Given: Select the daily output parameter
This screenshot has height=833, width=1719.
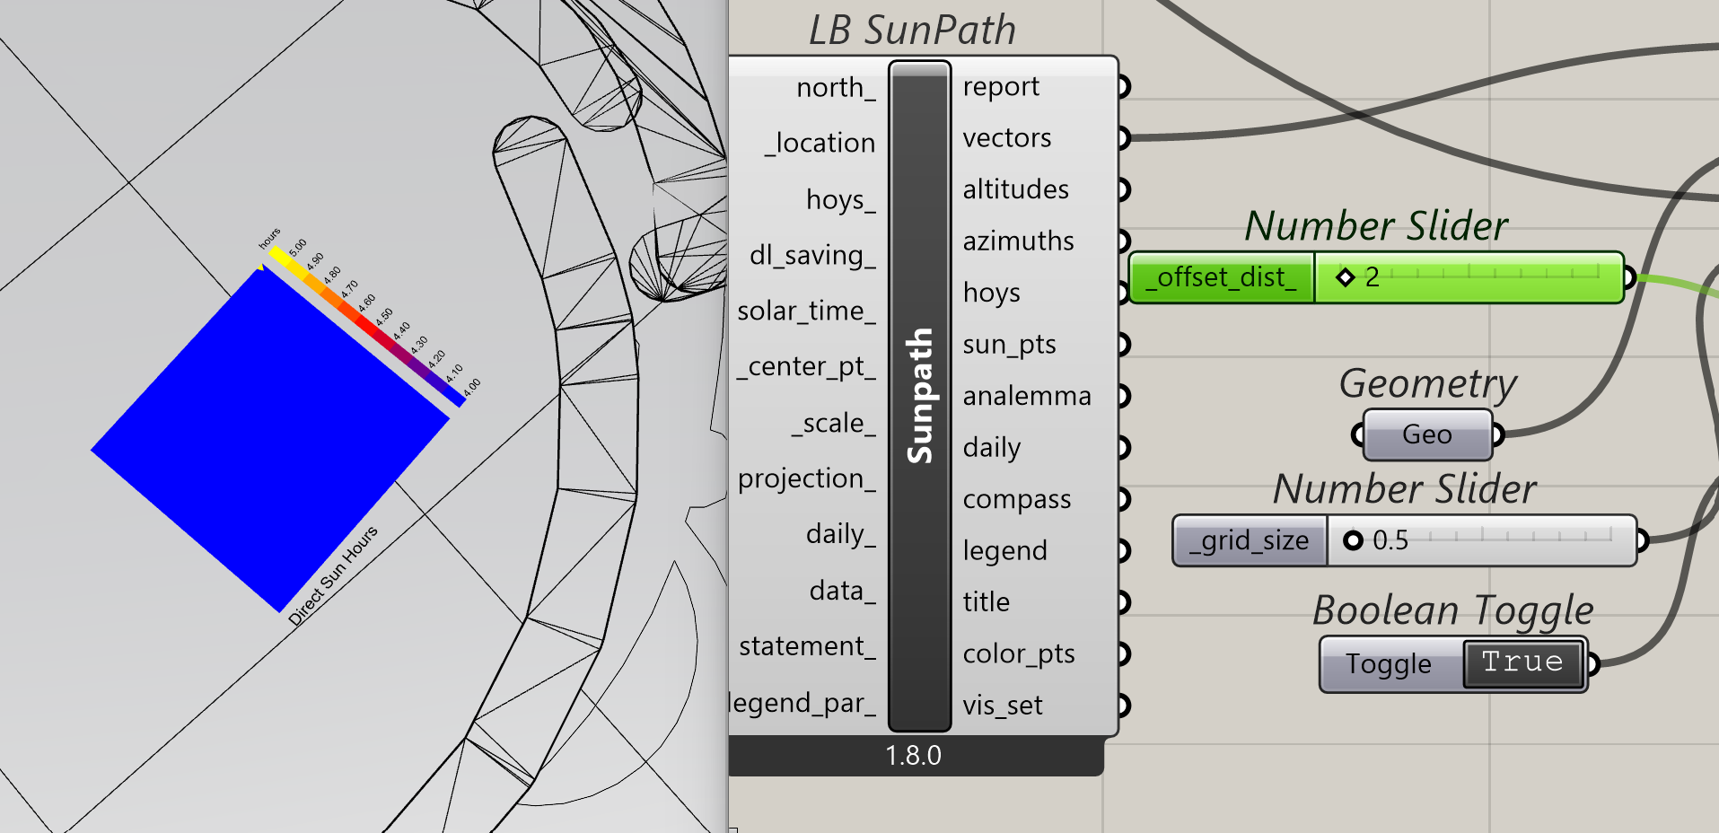Looking at the screenshot, I should tap(991, 448).
